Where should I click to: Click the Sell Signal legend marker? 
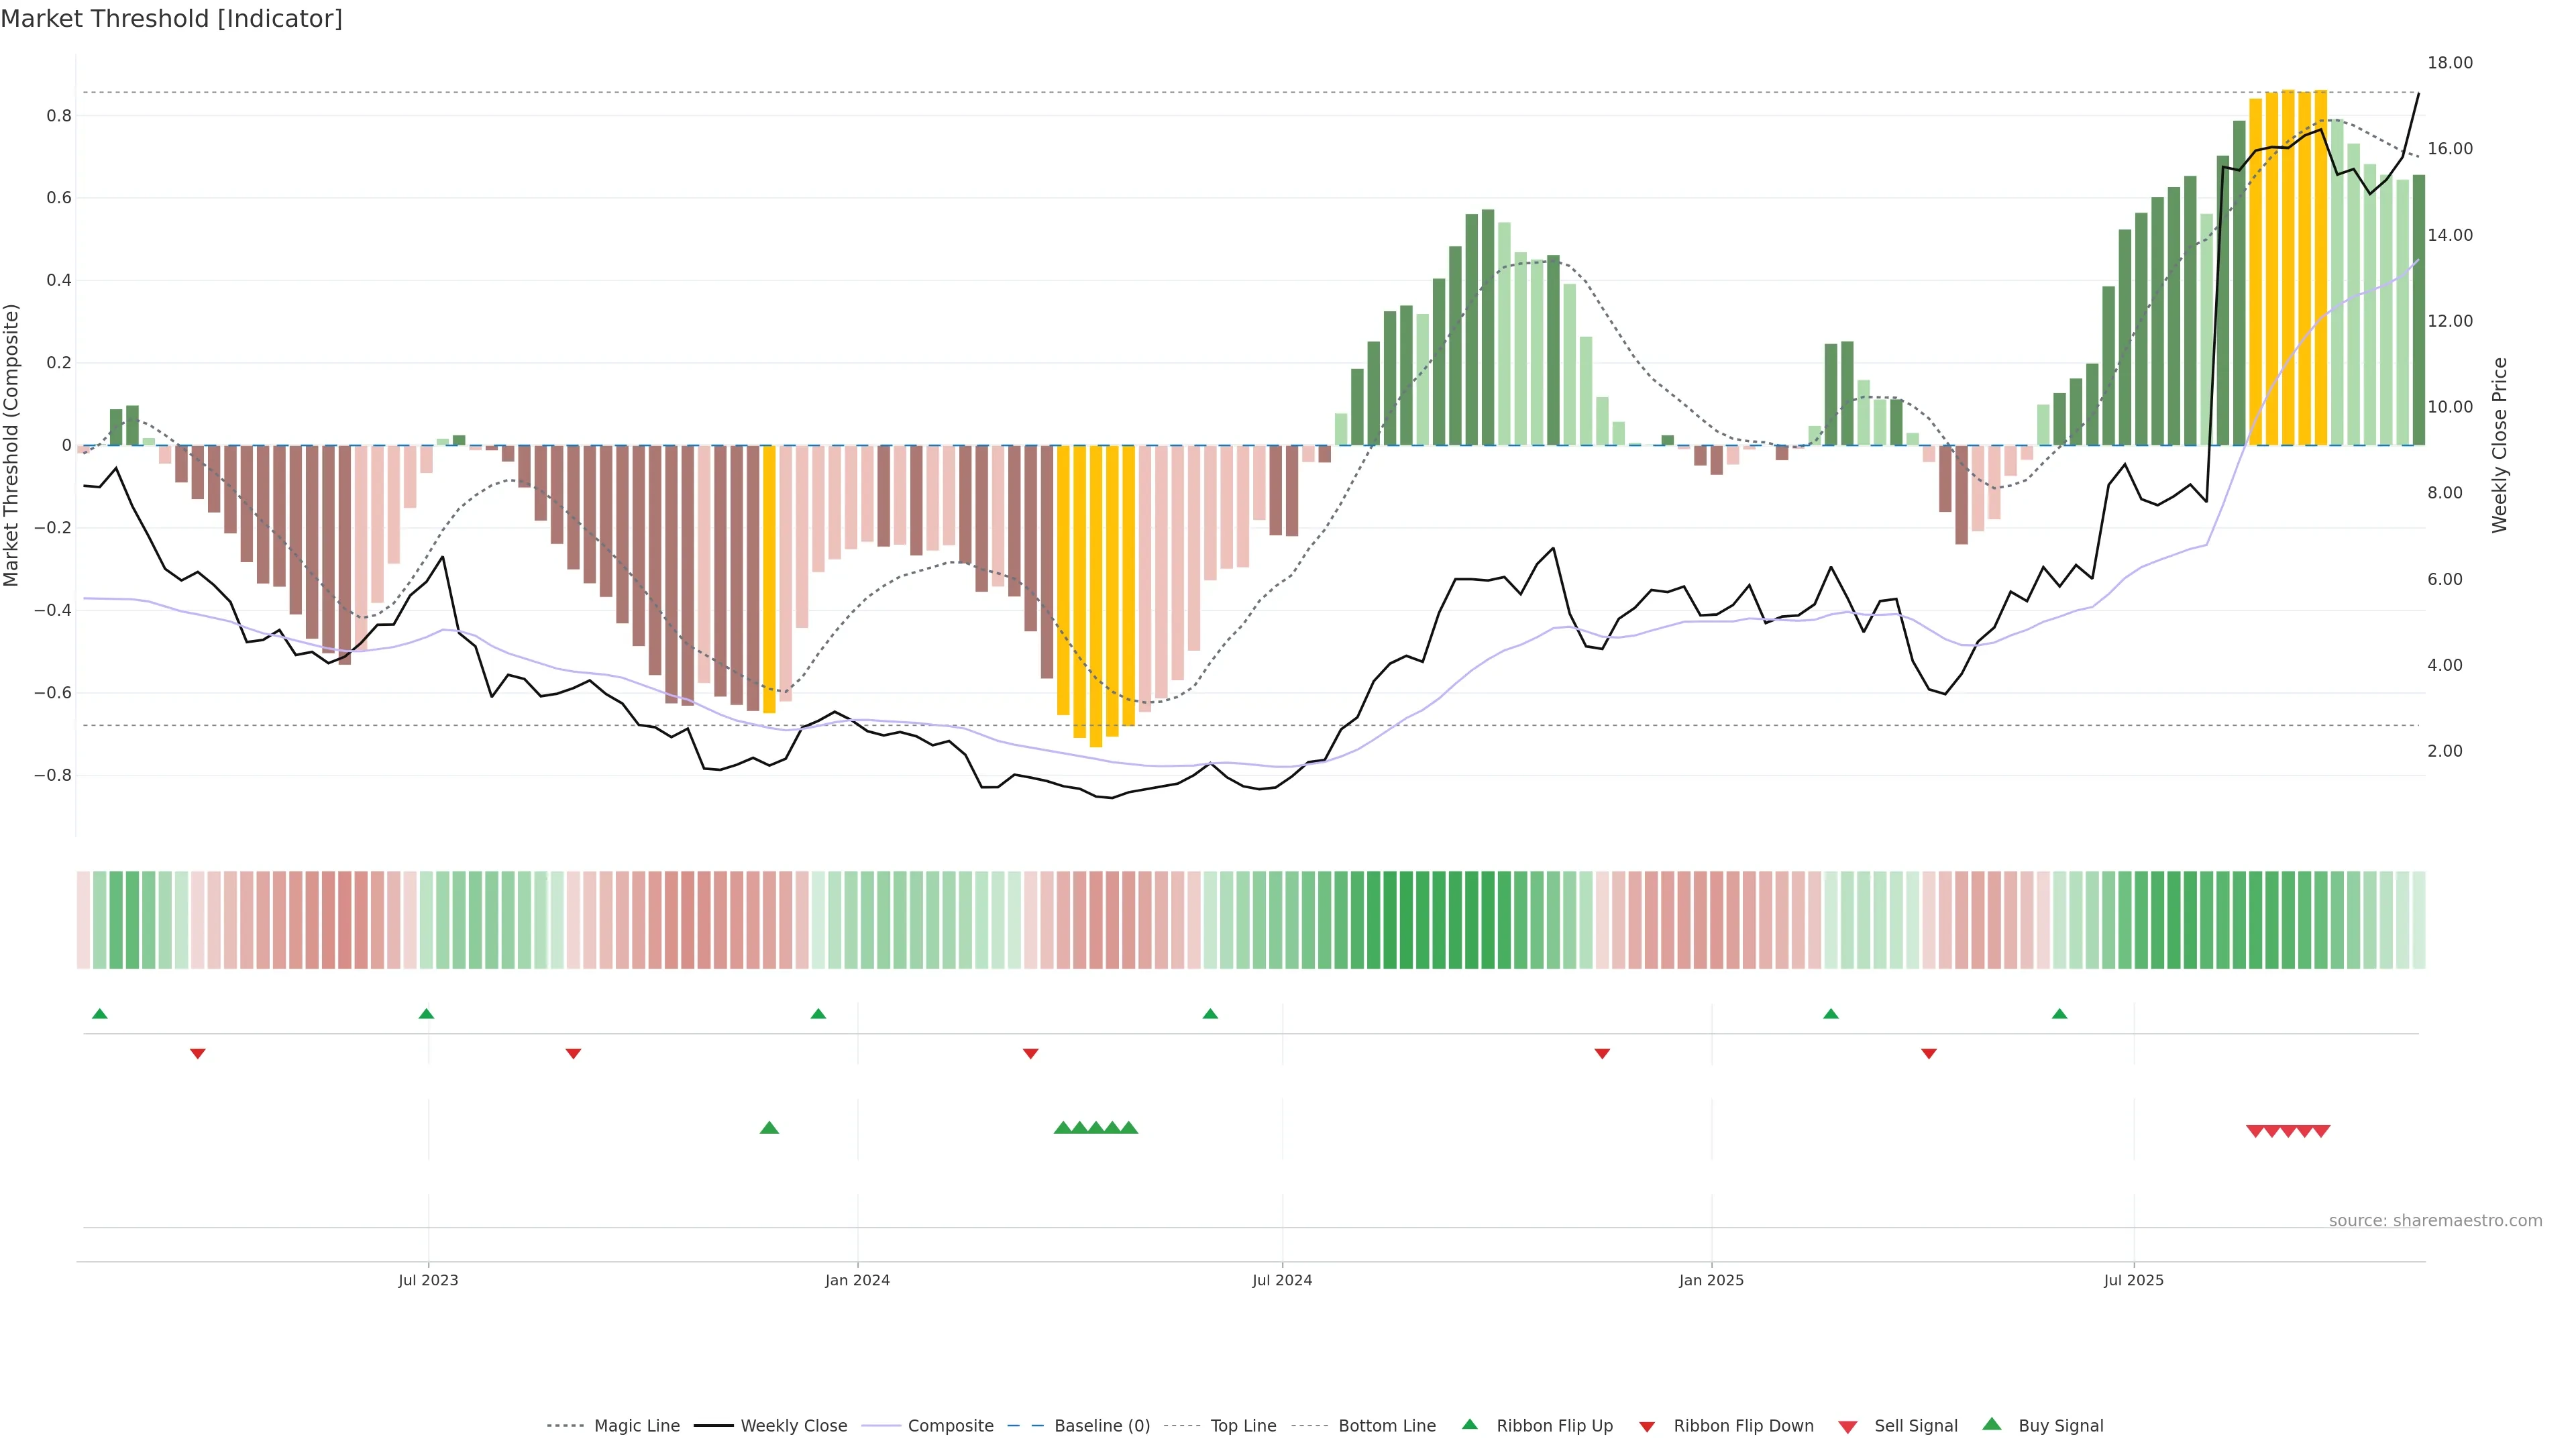1847,1427
